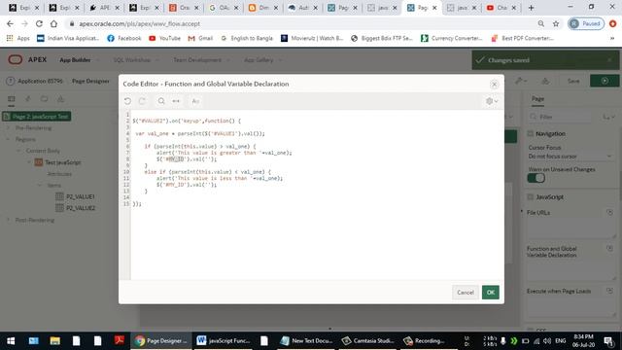Open the editor for Function and Global Variable Declaration
Screen dimensions: 622x350
[x=609, y=249]
